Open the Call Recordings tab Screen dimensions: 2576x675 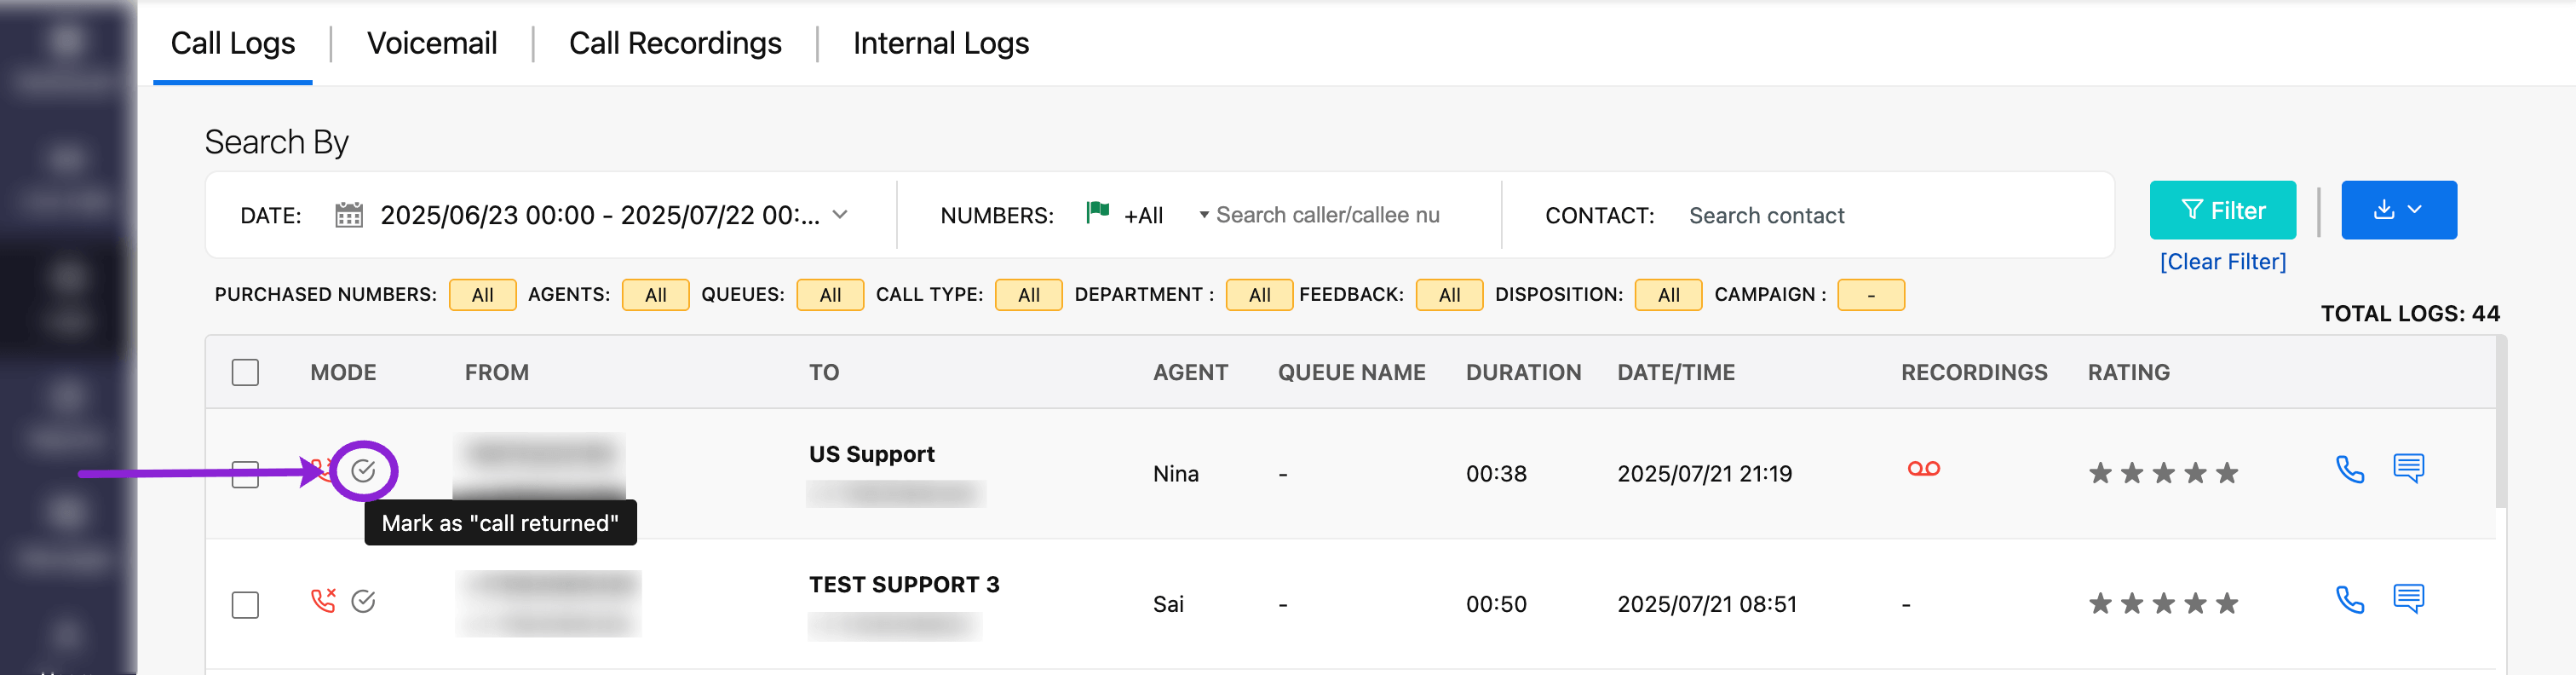[675, 43]
